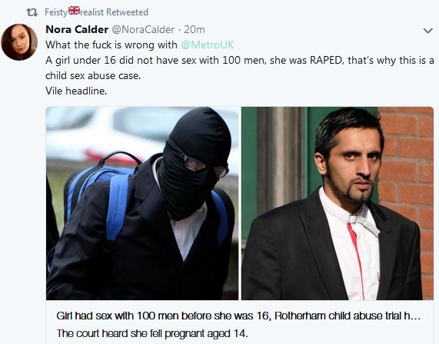The image size is (439, 344).
Task: Open Nora Calder's round profile avatar
Action: click(19, 42)
